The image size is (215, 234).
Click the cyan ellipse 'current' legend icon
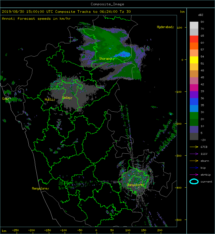194,181
